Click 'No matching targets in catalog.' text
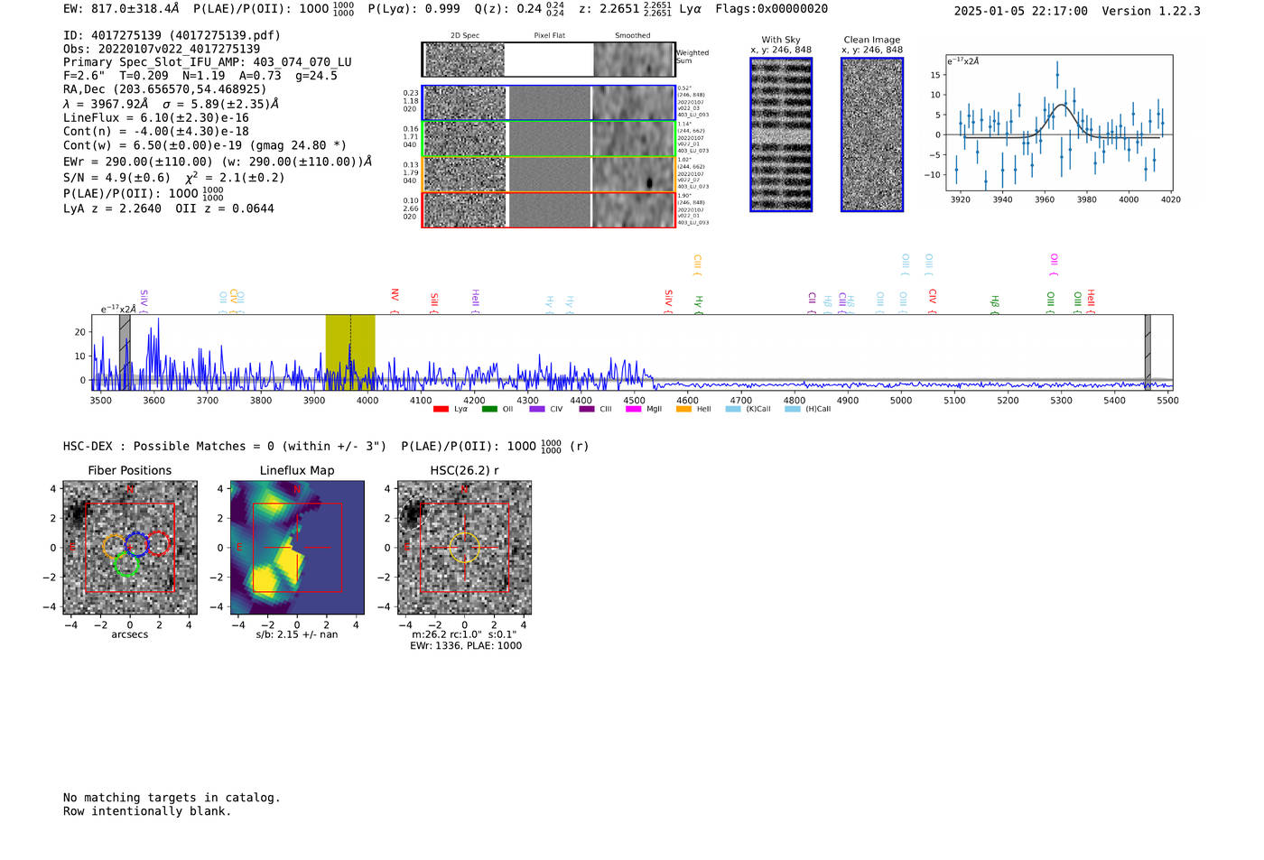Viewport: 1264px width, 860px height. 172,798
